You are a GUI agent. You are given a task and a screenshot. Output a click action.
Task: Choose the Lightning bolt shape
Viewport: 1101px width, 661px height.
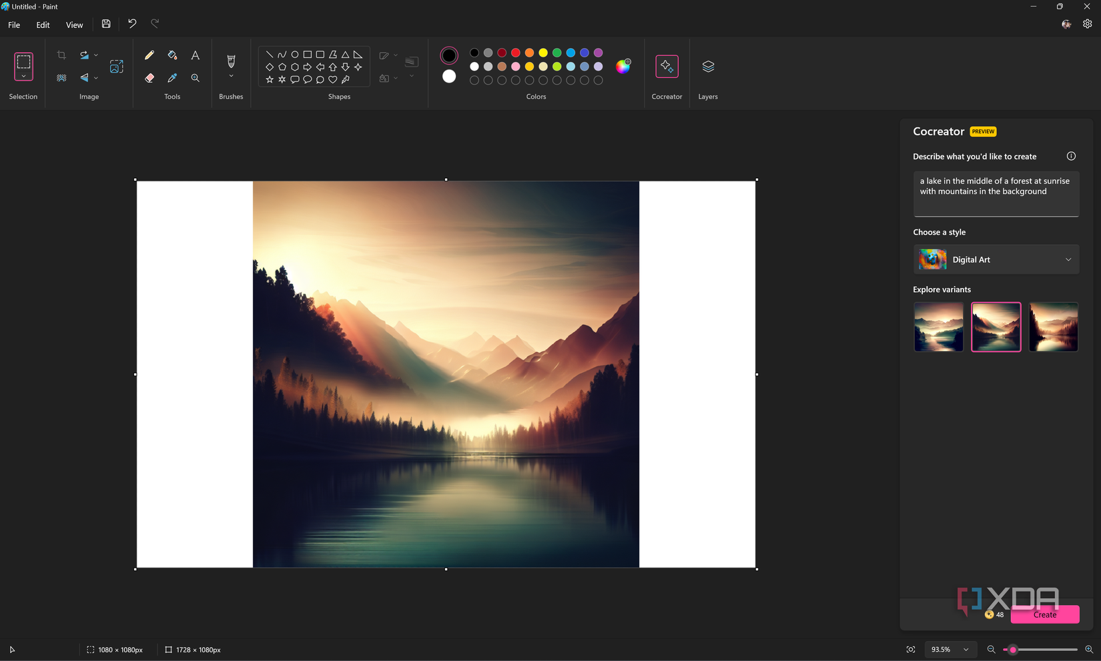[346, 79]
